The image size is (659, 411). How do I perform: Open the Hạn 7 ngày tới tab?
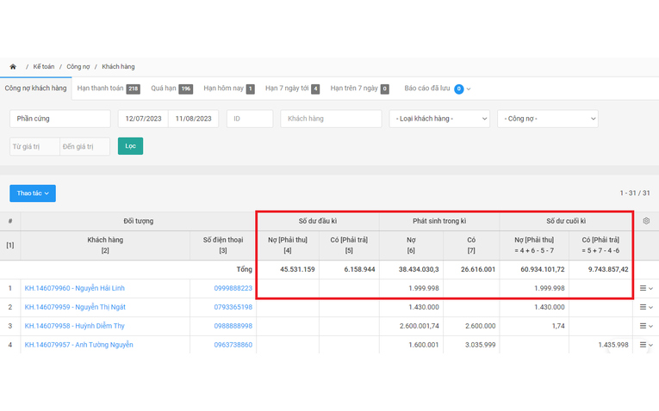[293, 89]
